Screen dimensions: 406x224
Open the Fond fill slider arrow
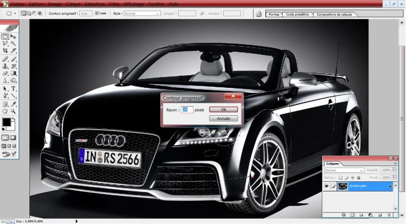[x=394, y=177]
